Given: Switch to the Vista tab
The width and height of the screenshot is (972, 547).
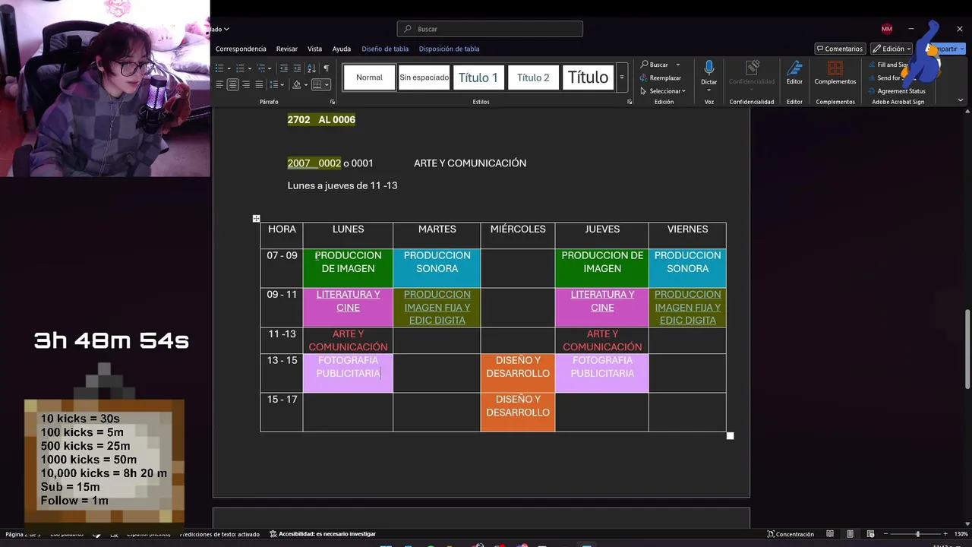Looking at the screenshot, I should click(x=314, y=49).
